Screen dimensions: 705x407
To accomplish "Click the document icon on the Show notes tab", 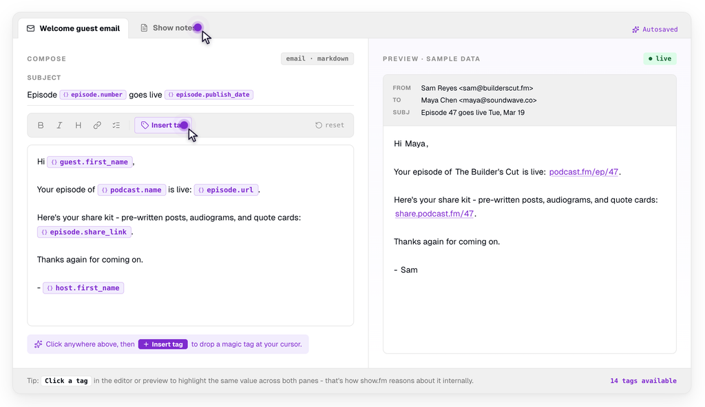I will tap(144, 28).
